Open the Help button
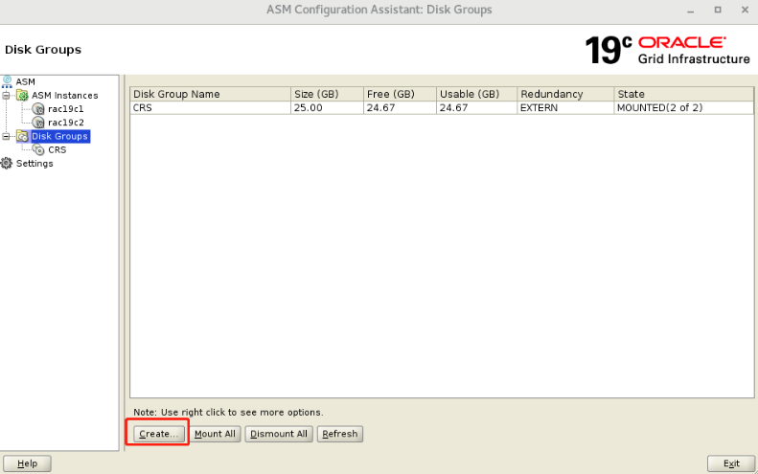 pyautogui.click(x=27, y=463)
